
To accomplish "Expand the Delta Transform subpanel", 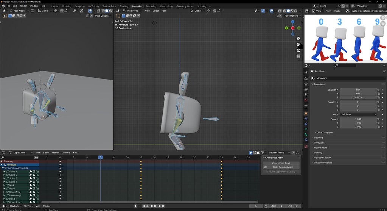I will (324, 133).
